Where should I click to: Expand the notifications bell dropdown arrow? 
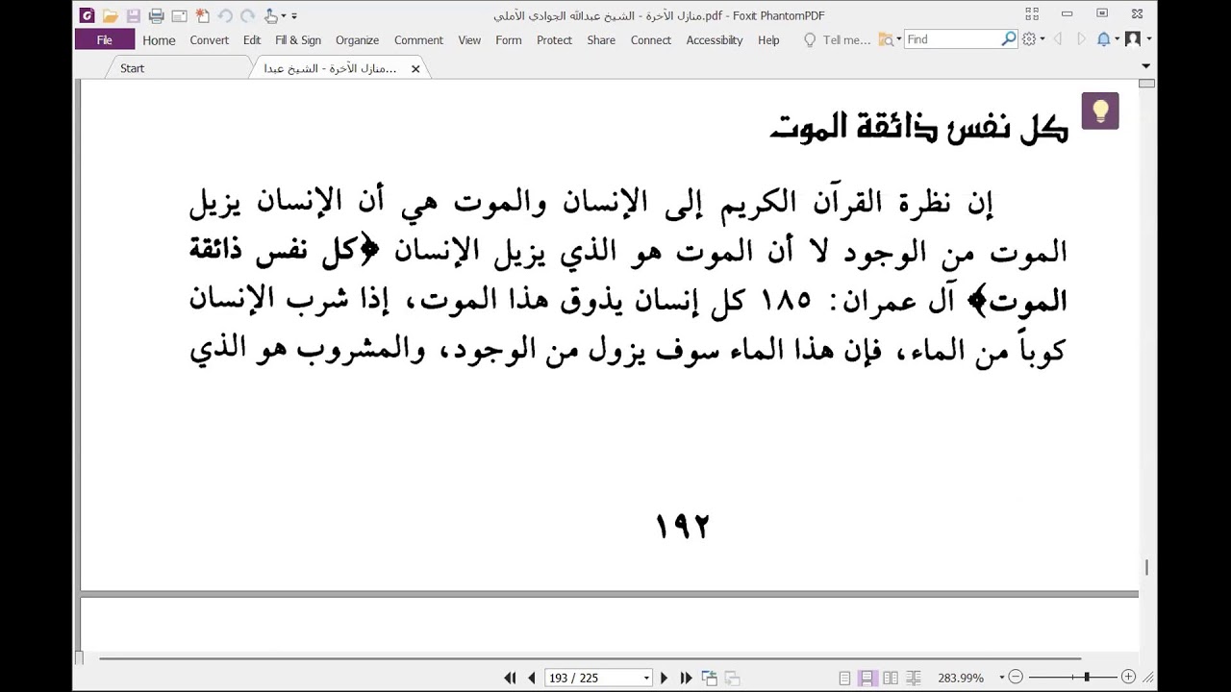click(x=1117, y=40)
